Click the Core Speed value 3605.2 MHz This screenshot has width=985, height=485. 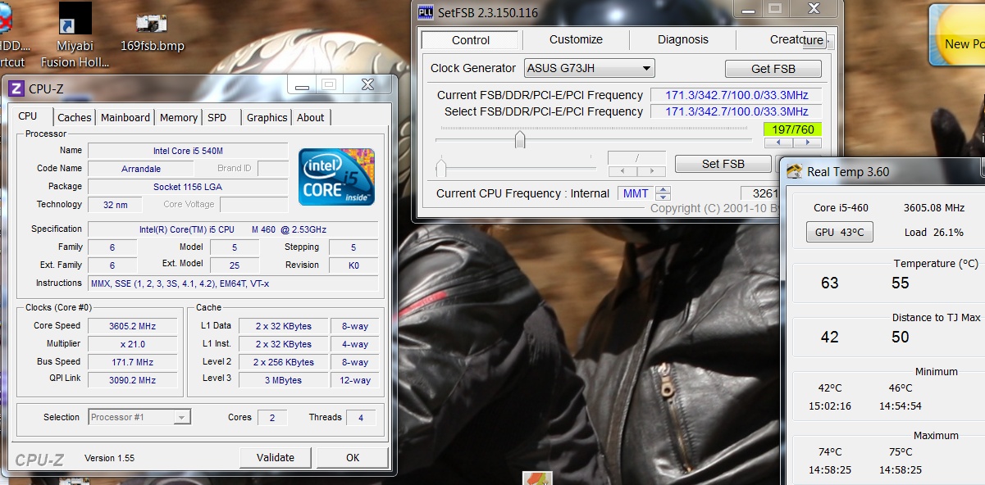tap(133, 326)
